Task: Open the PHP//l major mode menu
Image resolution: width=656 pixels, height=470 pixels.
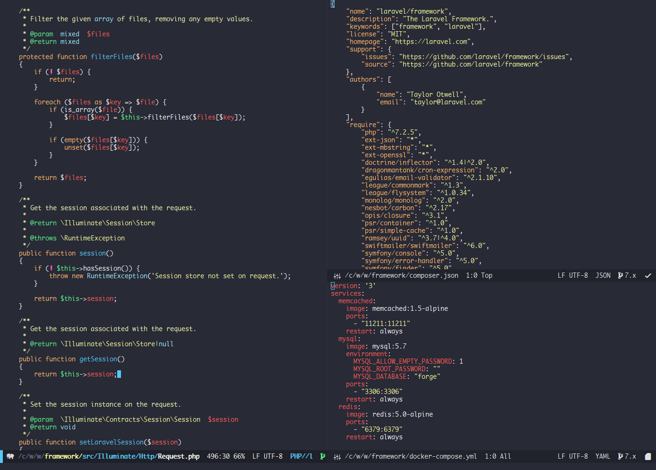Action: click(301, 457)
